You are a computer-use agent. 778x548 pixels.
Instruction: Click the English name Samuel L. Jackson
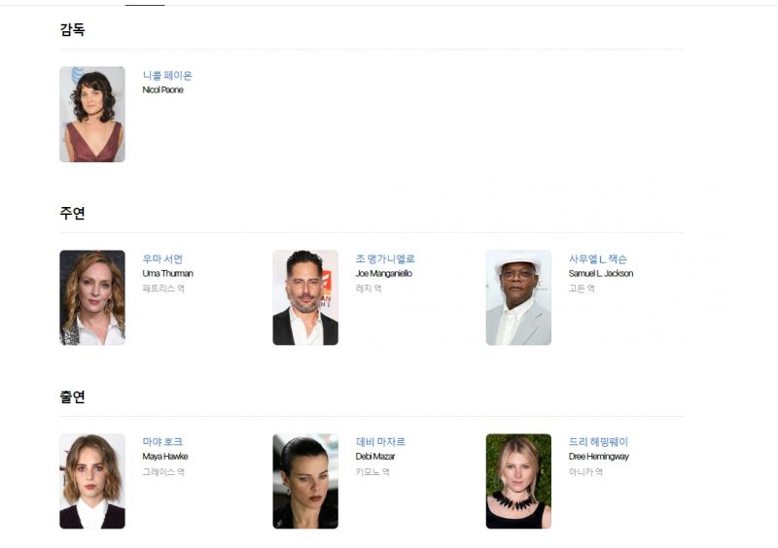point(601,273)
